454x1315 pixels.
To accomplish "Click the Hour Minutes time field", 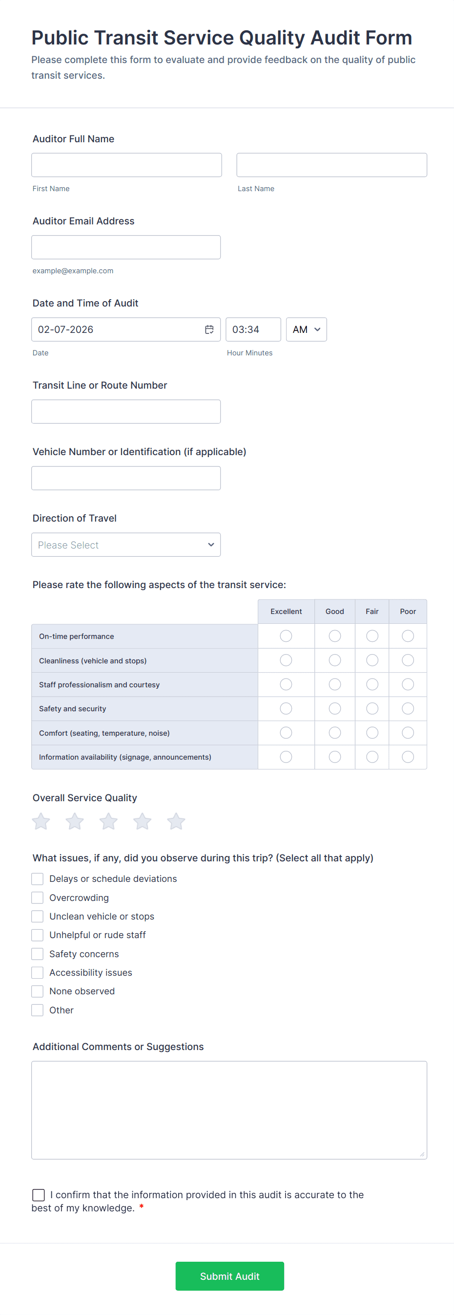I will tap(253, 329).
